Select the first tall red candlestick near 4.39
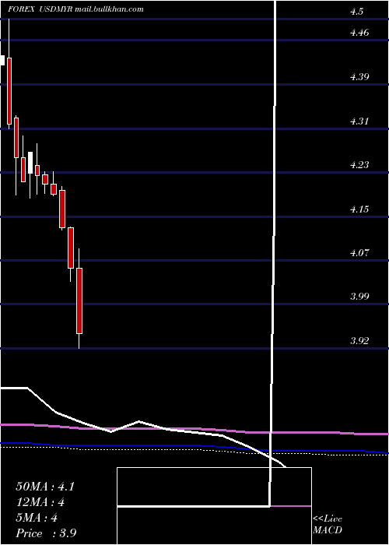This screenshot has height=545, width=389. coord(9,91)
